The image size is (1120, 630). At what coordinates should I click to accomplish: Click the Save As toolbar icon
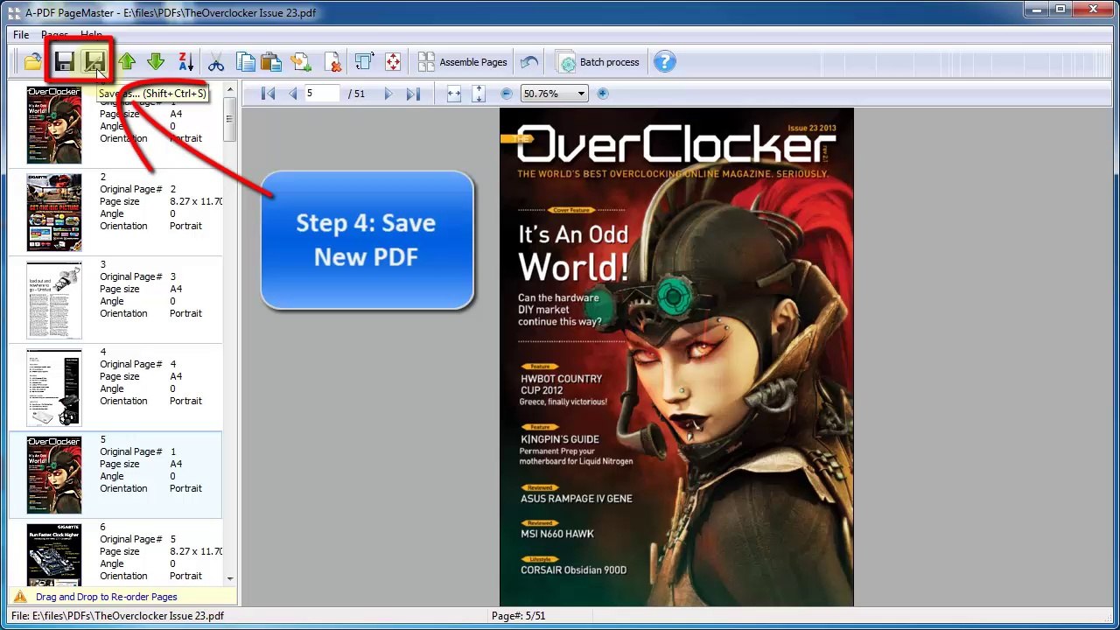[x=94, y=62]
